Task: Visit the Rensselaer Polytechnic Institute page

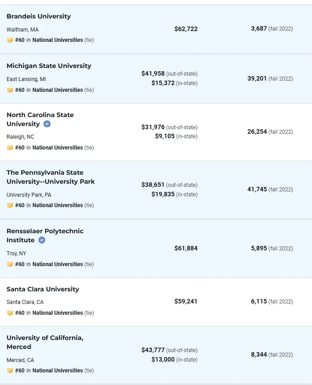Action: (45, 231)
